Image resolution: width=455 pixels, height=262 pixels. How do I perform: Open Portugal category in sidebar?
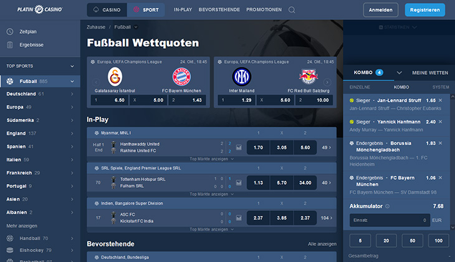coord(40,186)
